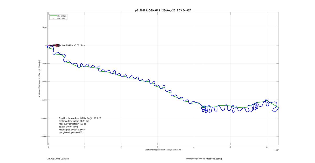The height and width of the screenshot is (163, 315).
Task: Click the 'Distance thru water= 65.51 km' text
Action: (74, 121)
